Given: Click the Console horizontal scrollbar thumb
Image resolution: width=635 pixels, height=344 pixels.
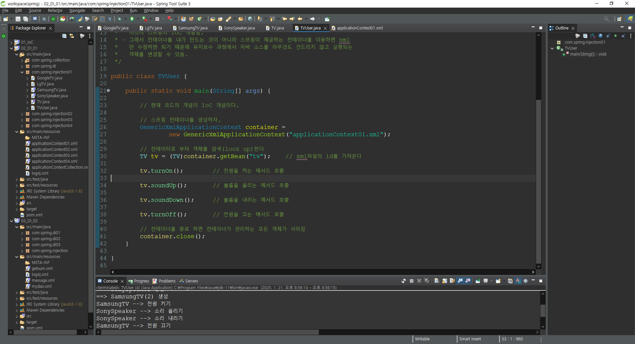Looking at the screenshot, I should [210, 332].
